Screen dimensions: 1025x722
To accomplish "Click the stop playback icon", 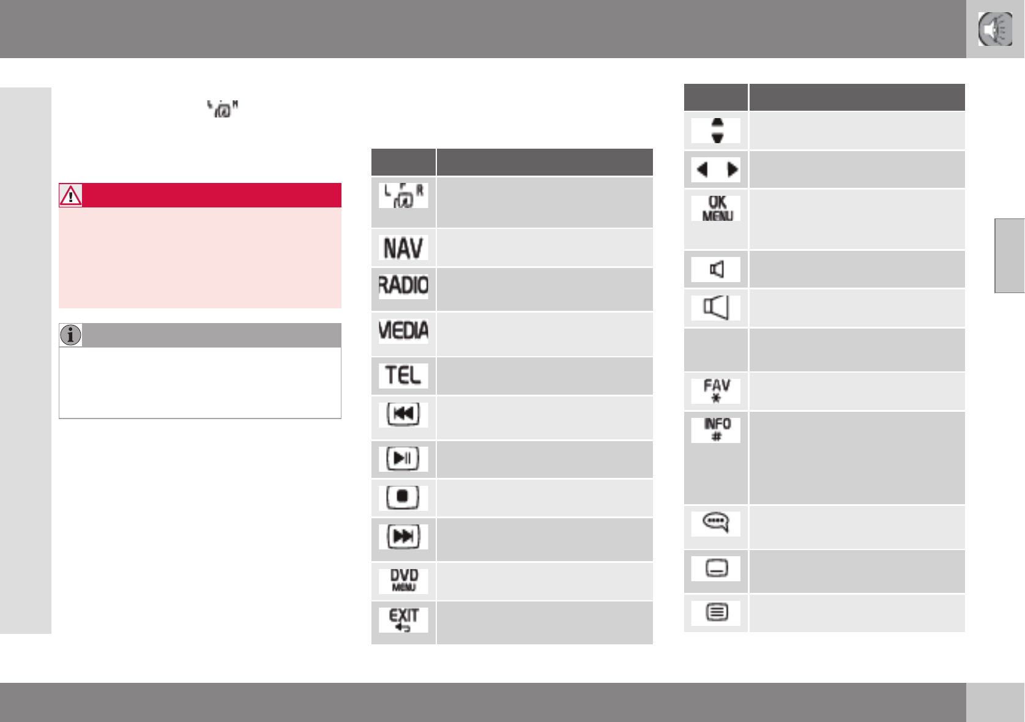I will point(403,497).
